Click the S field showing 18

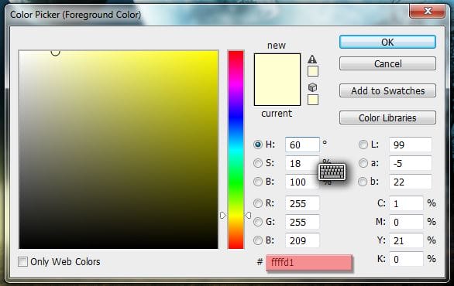(302, 163)
